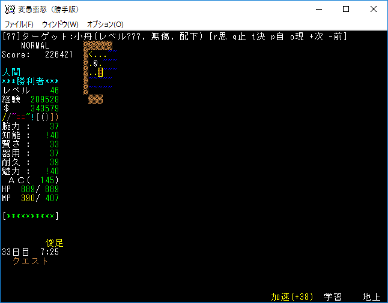Click the 学習 status indicator
The height and width of the screenshot is (303, 388).
[x=333, y=296]
